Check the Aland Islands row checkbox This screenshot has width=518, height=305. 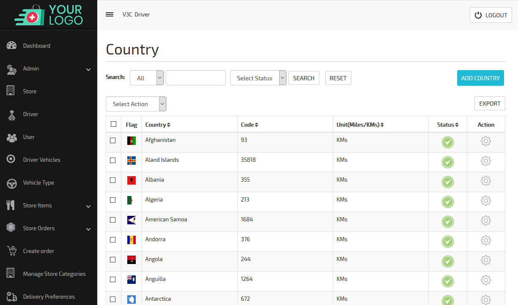point(112,160)
